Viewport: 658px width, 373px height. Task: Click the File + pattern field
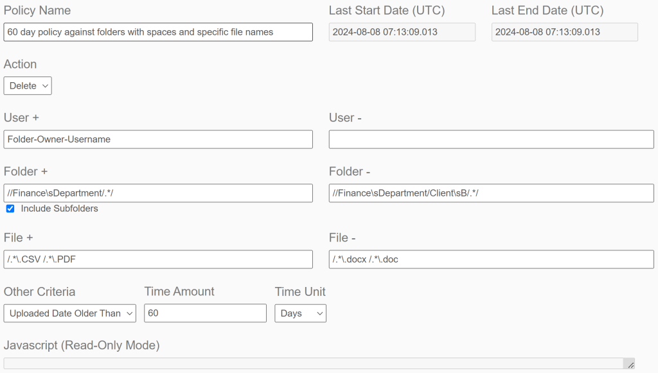[x=158, y=259]
